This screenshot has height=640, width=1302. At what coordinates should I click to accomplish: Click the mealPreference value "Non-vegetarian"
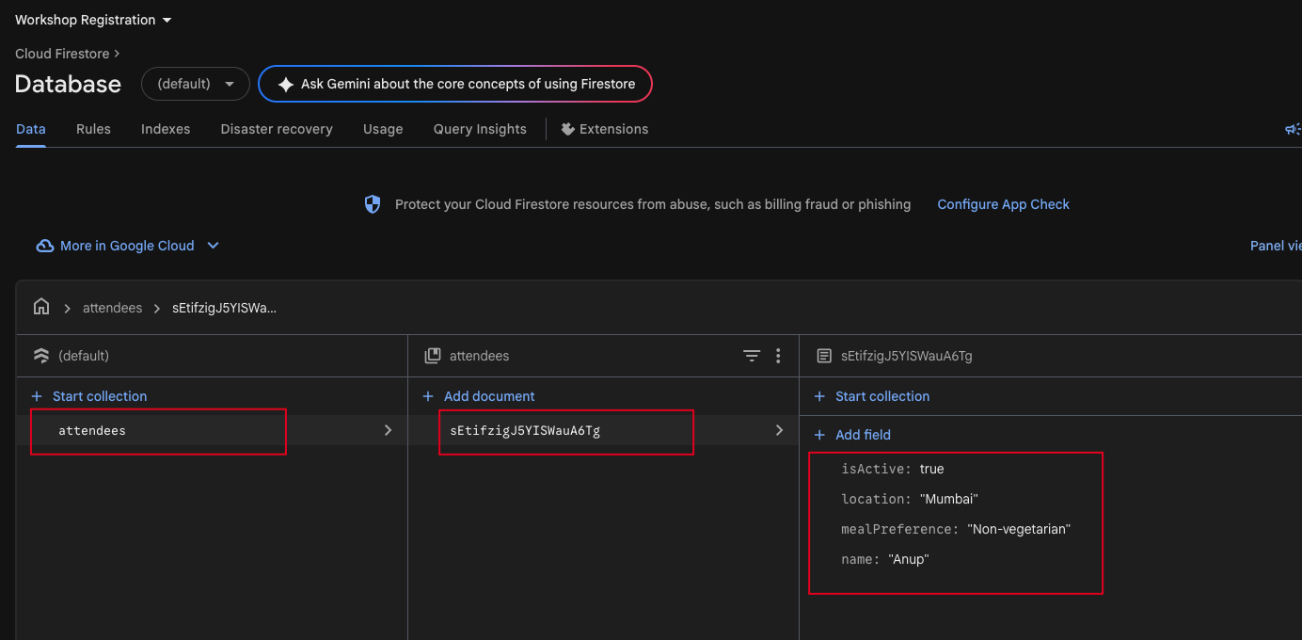tap(1019, 529)
